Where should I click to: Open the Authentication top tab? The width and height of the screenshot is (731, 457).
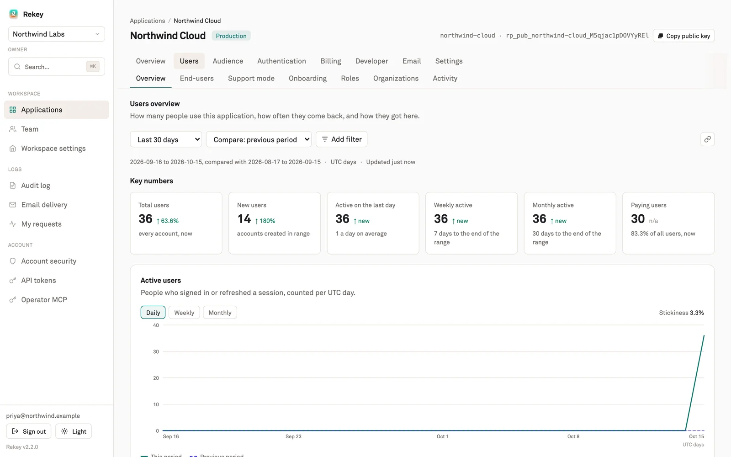coord(281,61)
